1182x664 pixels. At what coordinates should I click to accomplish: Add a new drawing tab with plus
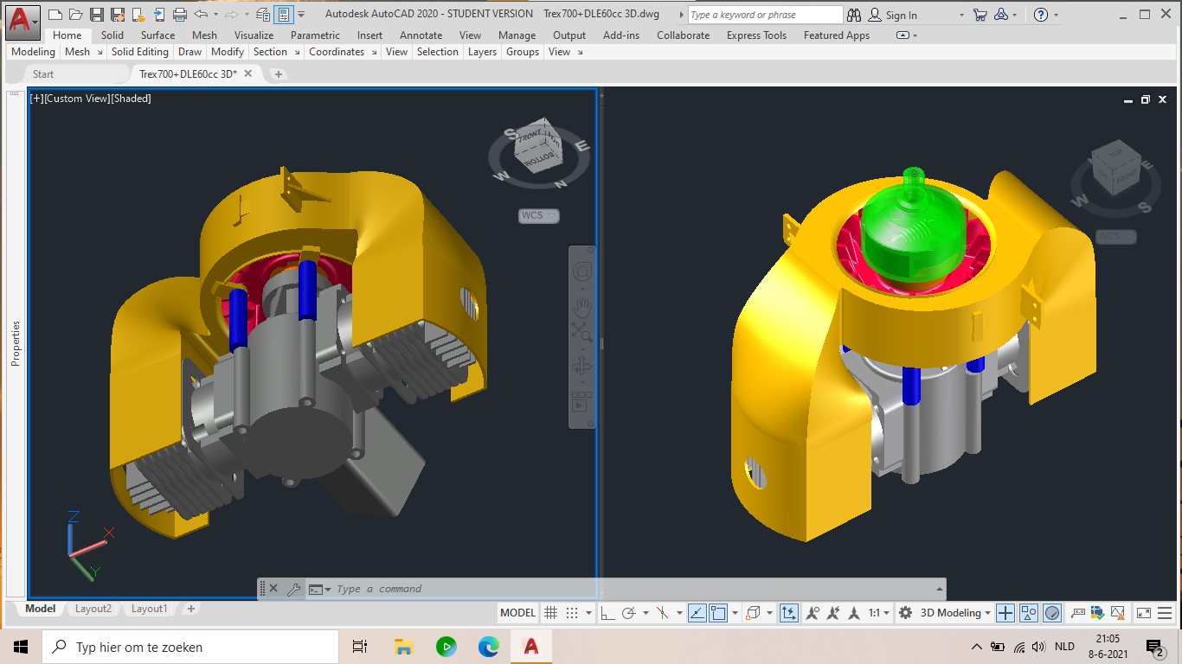click(278, 74)
